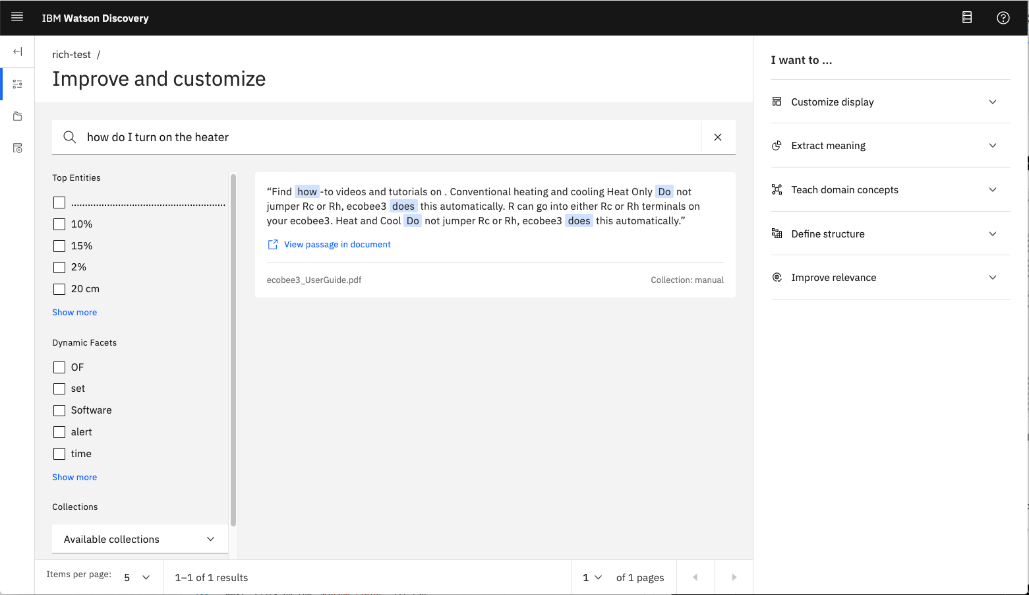The width and height of the screenshot is (1029, 595).
Task: Click the '1–1 of 1 results' text
Action: coord(212,577)
